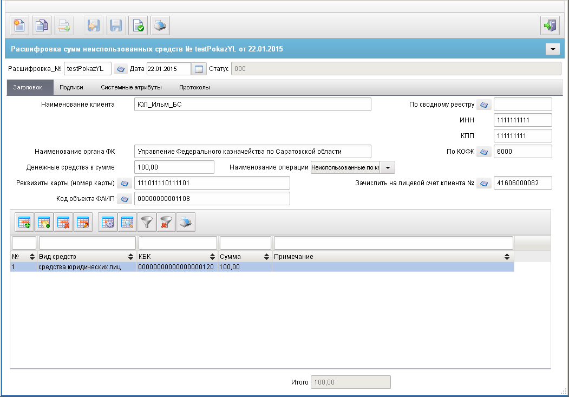Screen dimensions: 569x397
Task: Apply filter using funnel icon
Action: point(147,222)
